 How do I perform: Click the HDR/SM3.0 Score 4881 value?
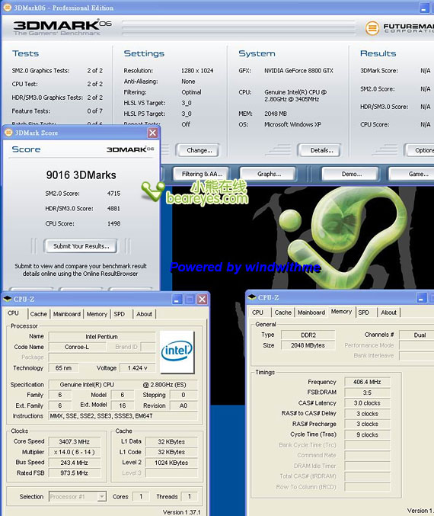[113, 208]
